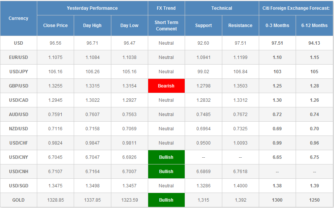Select the USD/SGD resistance value 1.4000
The height and width of the screenshot is (208, 334).
pos(240,186)
